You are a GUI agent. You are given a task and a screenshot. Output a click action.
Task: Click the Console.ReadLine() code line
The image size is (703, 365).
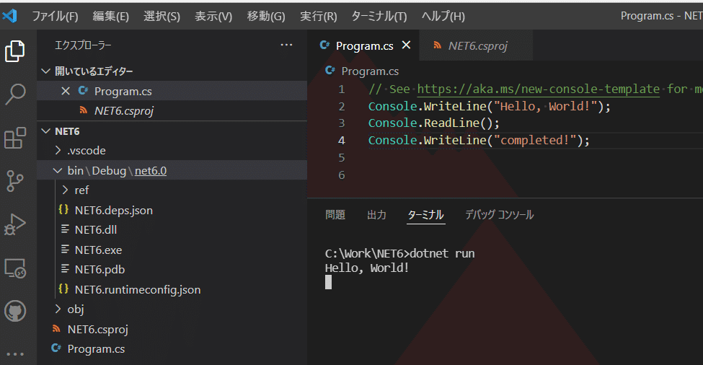(433, 123)
